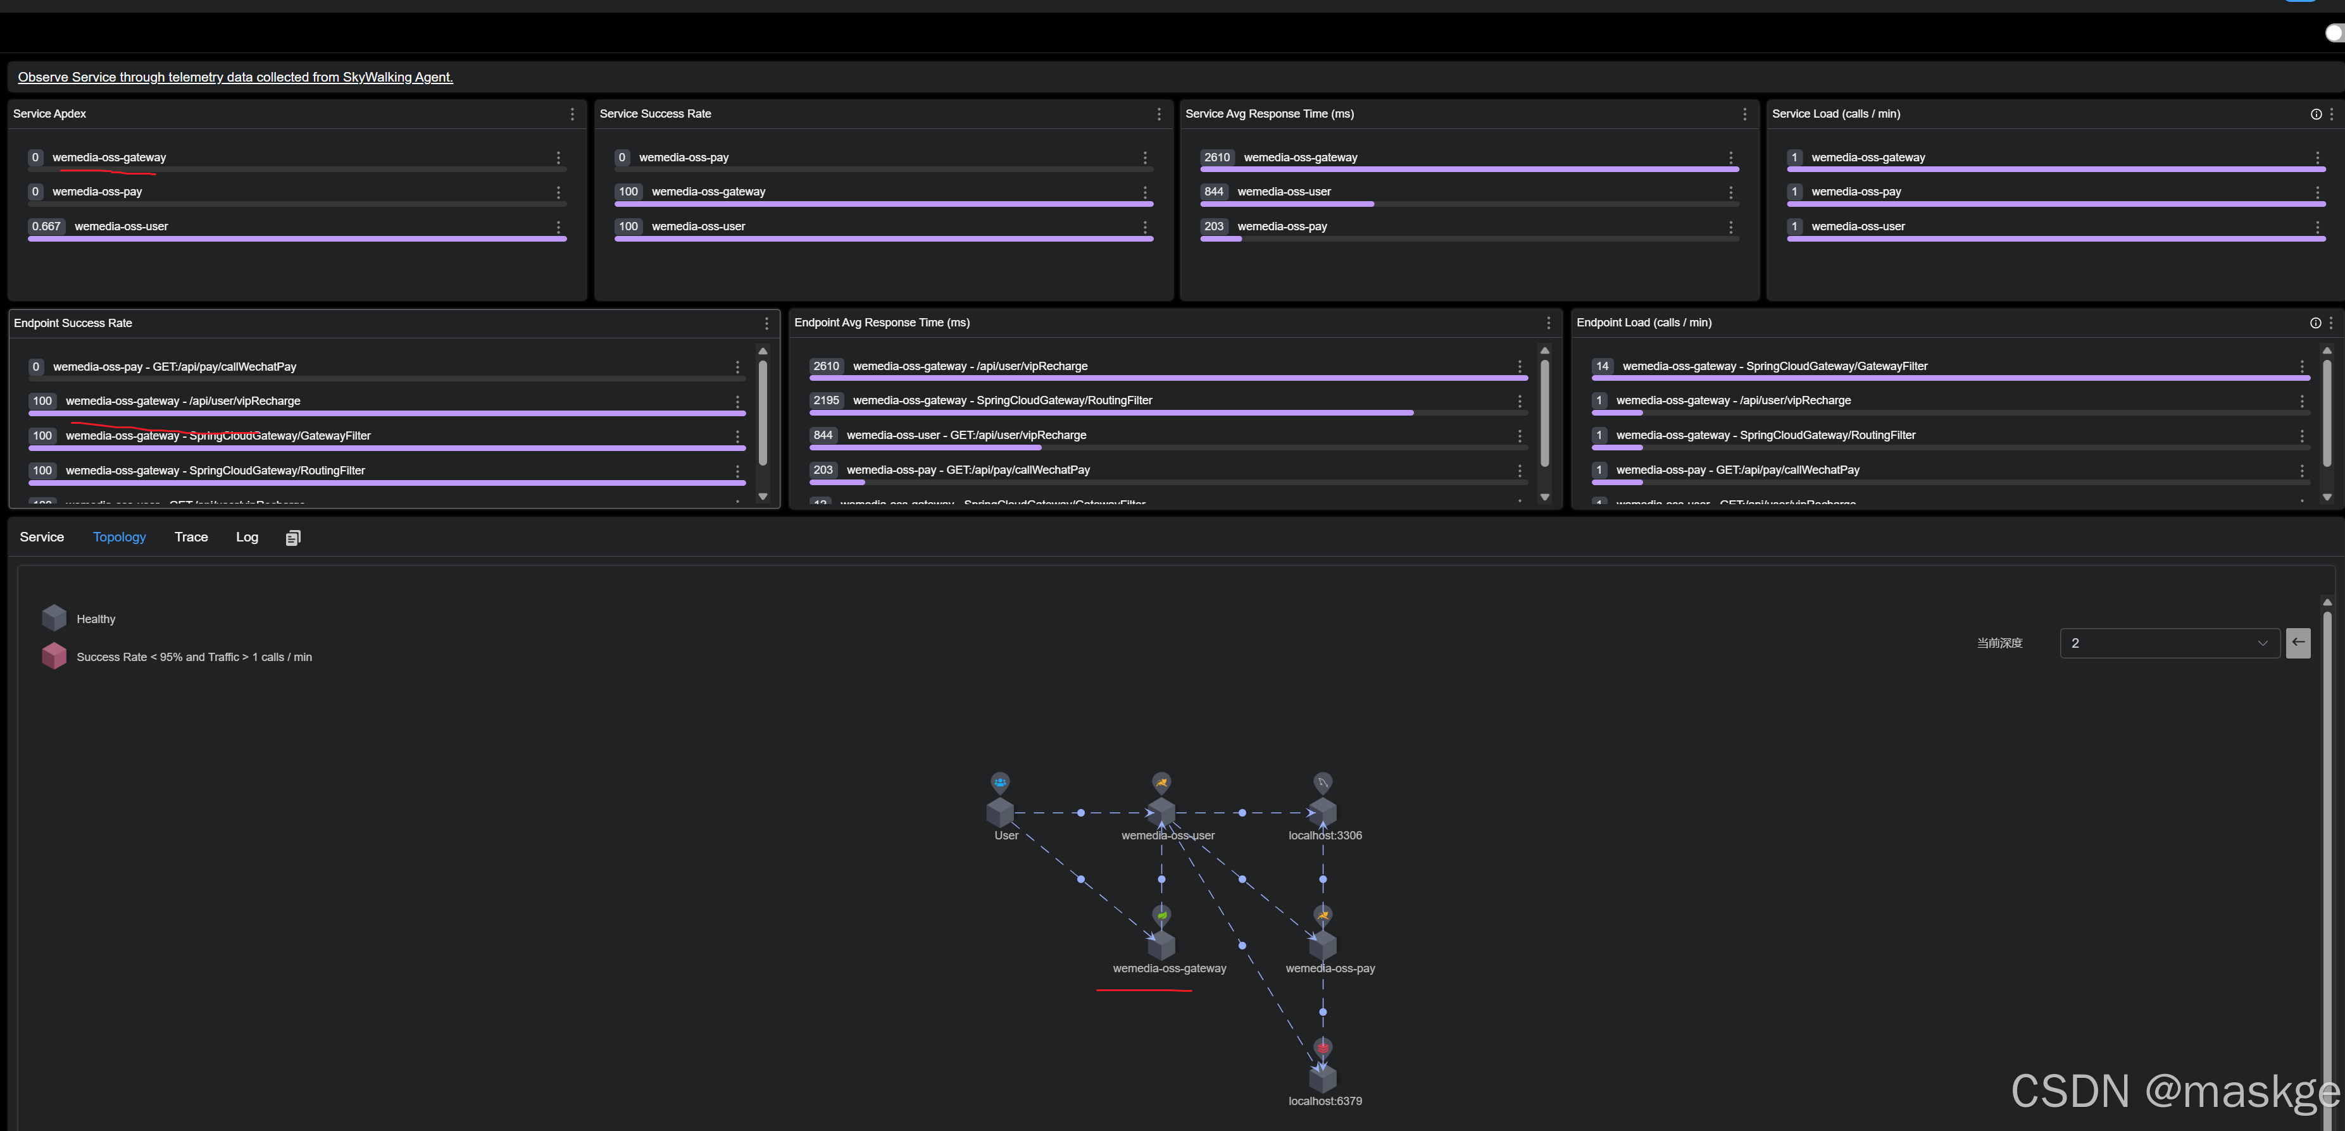Switch to the Log tab

point(247,537)
